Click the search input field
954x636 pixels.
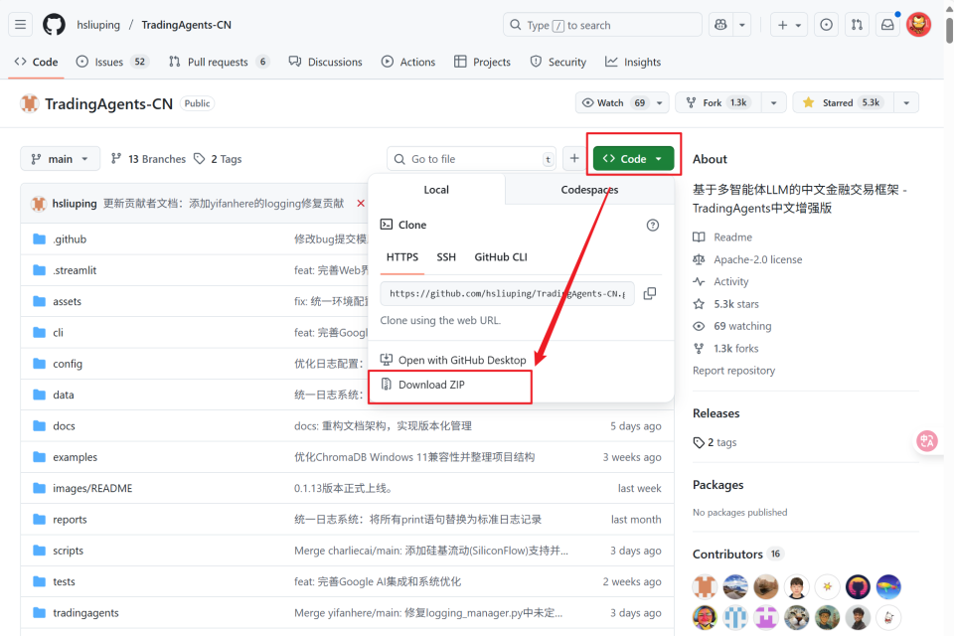pyautogui.click(x=602, y=25)
